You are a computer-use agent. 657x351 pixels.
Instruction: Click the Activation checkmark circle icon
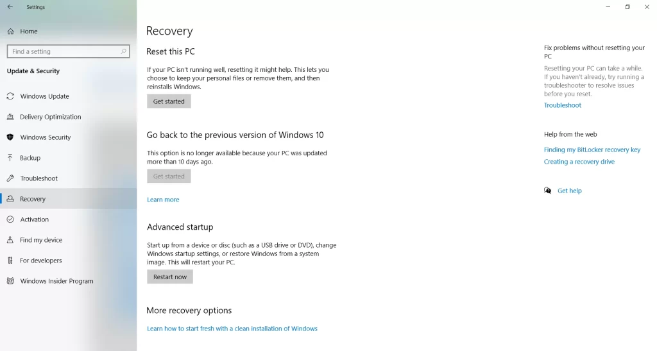(10, 219)
